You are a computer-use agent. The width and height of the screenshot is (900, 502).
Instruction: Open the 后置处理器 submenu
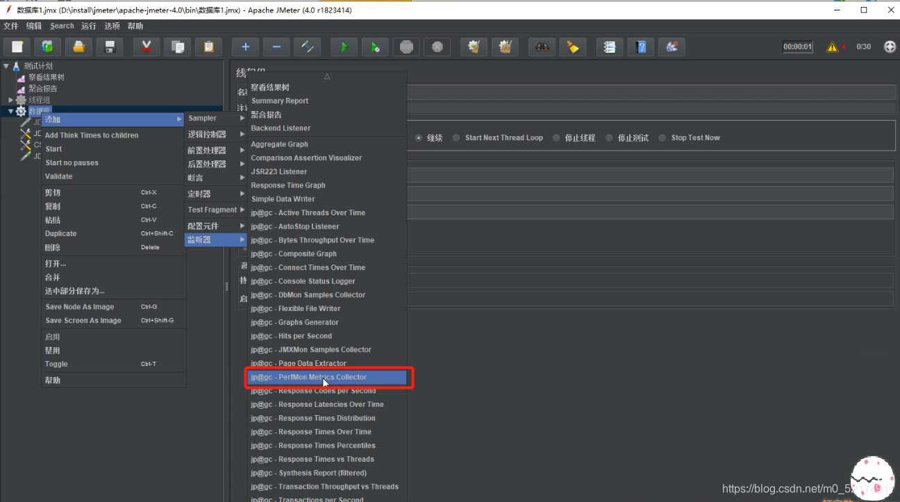(216, 164)
